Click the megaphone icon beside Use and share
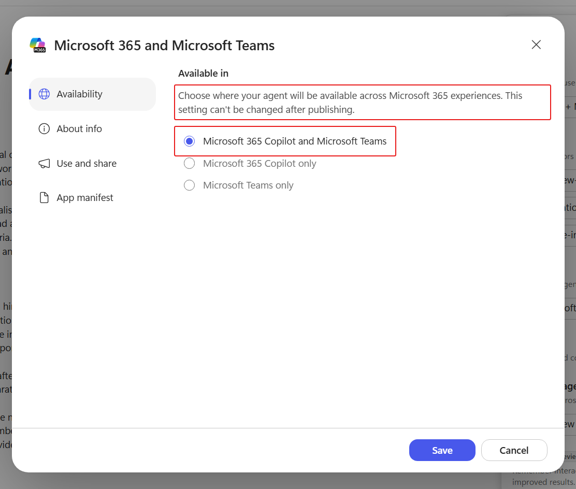576x489 pixels. pos(44,164)
